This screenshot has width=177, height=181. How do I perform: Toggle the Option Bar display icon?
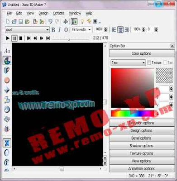pyautogui.click(x=74, y=22)
